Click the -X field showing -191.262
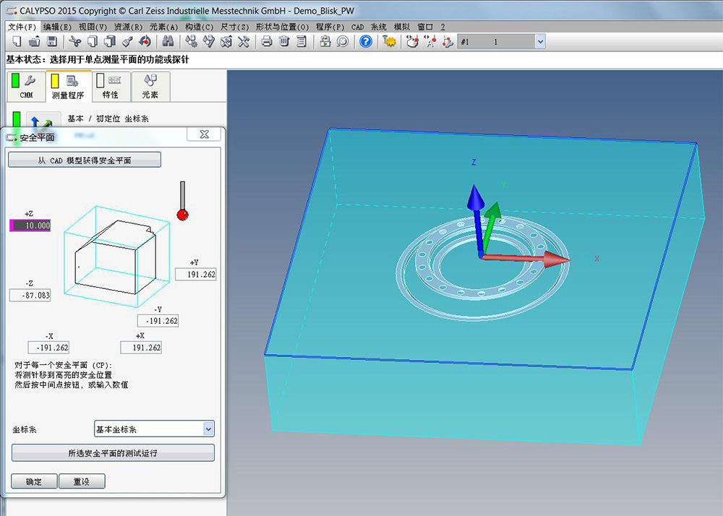The width and height of the screenshot is (723, 516). (x=49, y=348)
